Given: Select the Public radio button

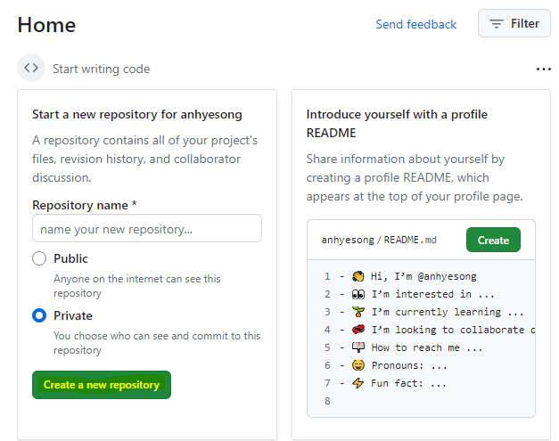Looking at the screenshot, I should pos(39,259).
